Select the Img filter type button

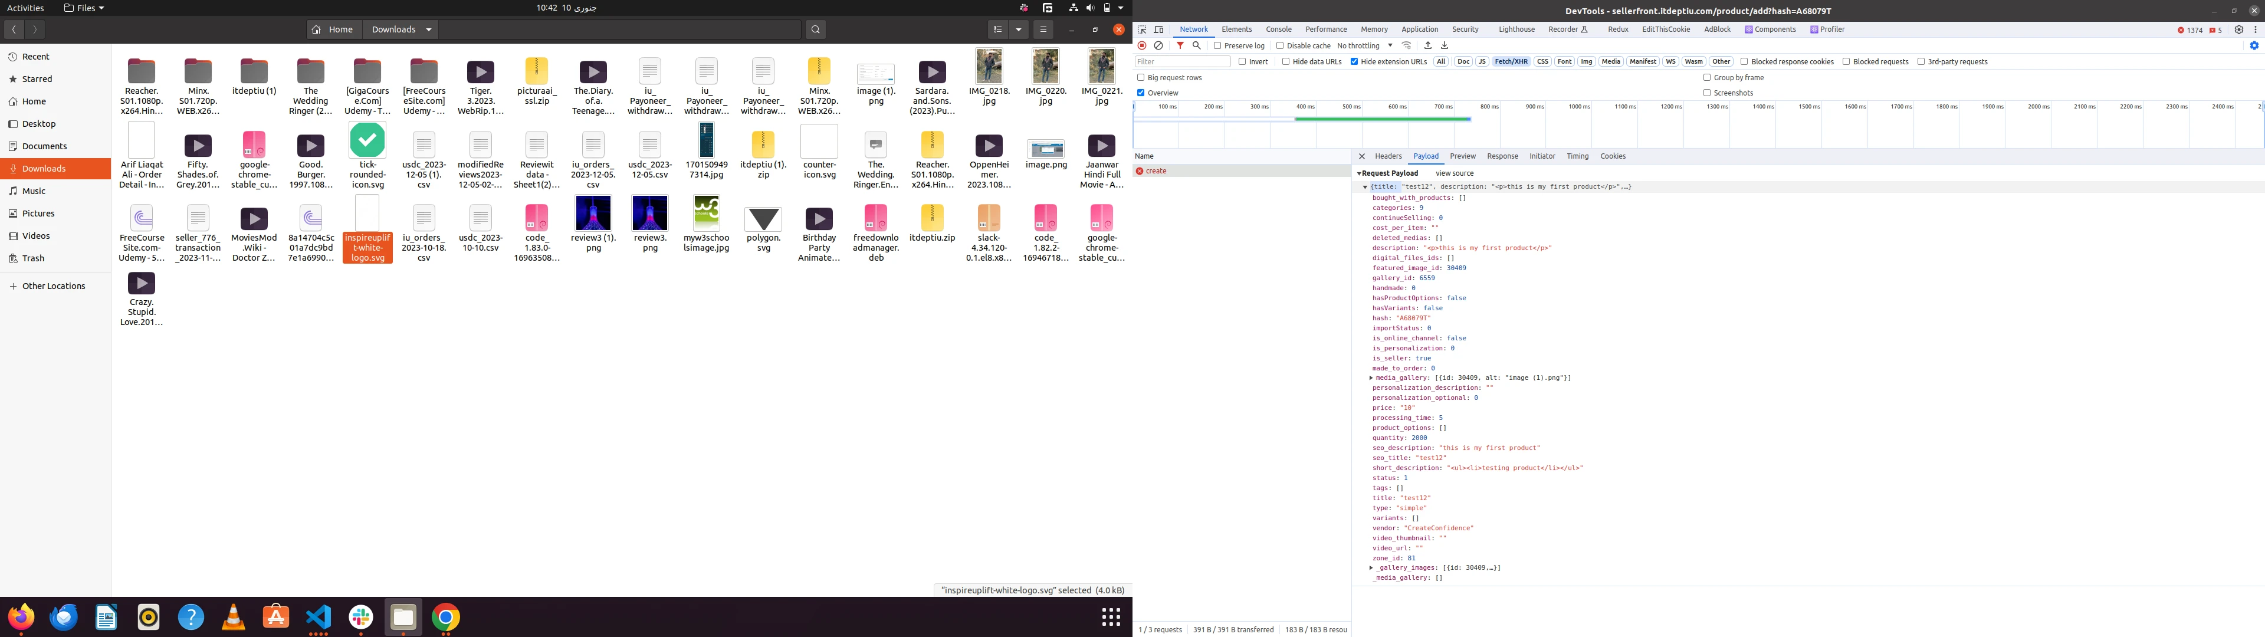1586,61
